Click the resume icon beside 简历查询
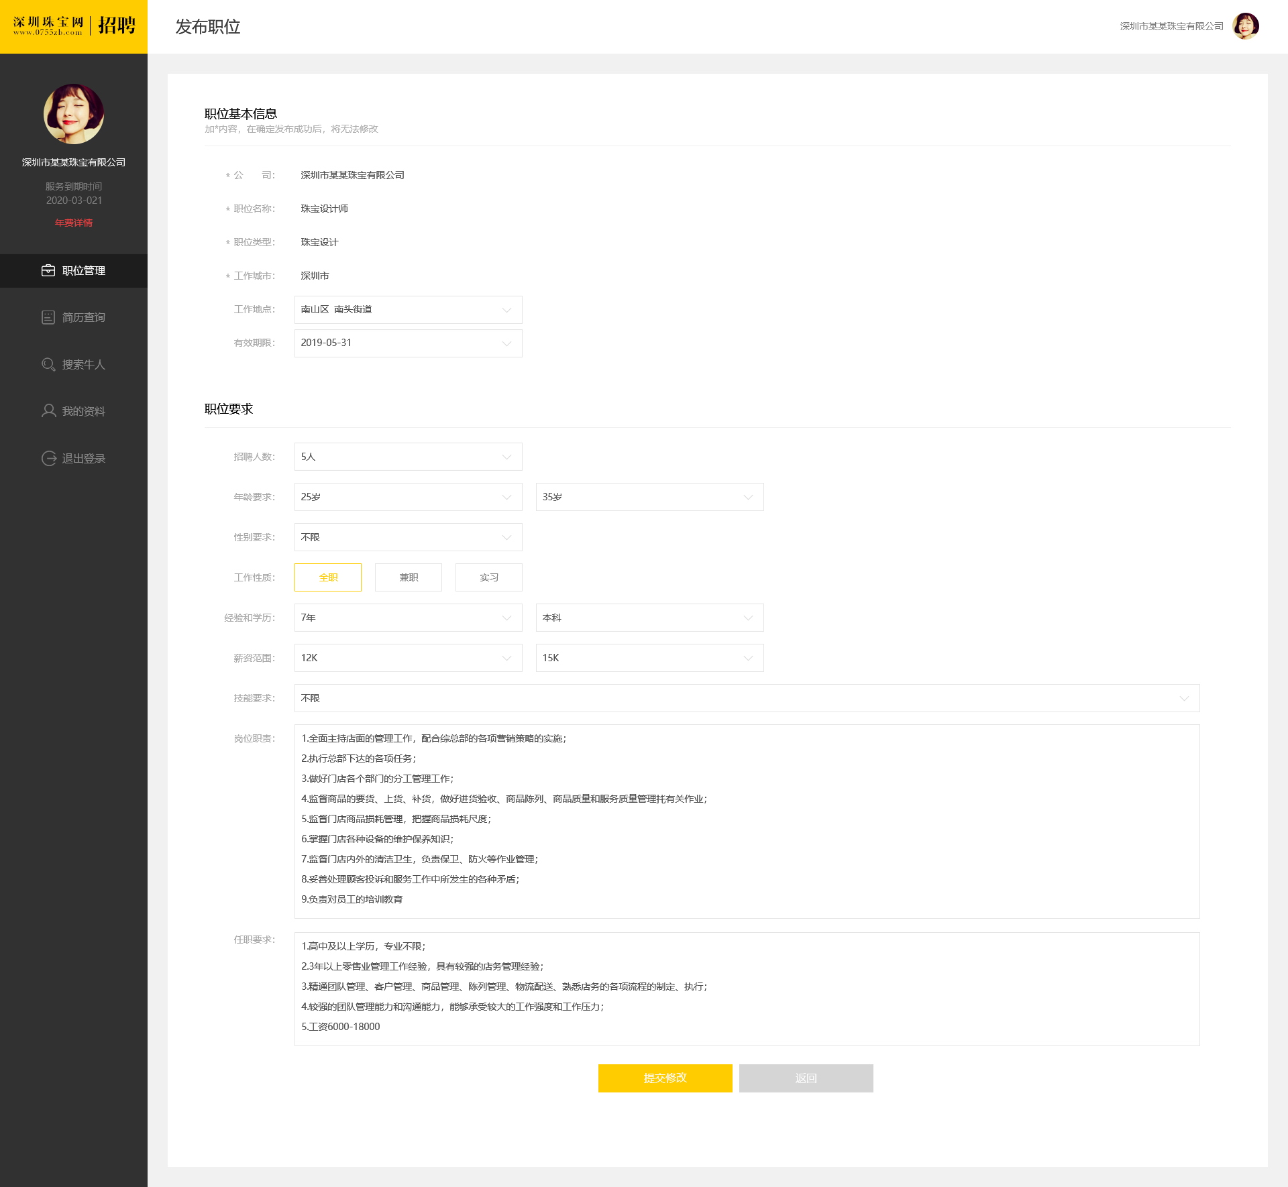Viewport: 1288px width, 1187px height. coord(48,317)
